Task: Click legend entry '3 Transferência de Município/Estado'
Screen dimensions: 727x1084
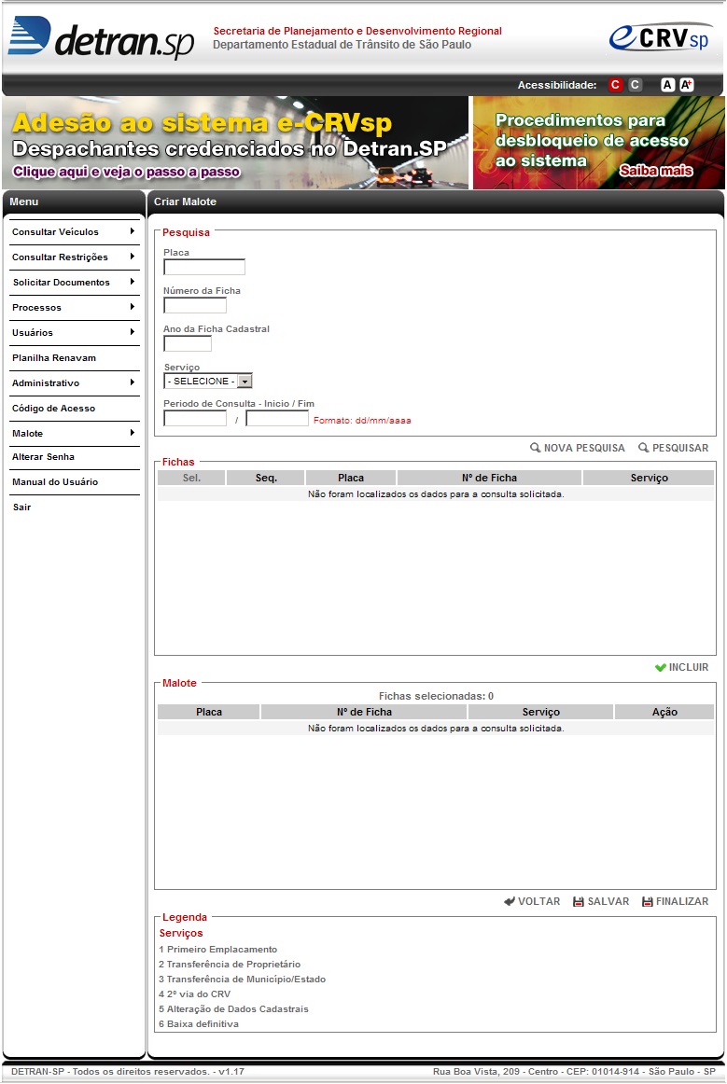Action: pyautogui.click(x=242, y=979)
